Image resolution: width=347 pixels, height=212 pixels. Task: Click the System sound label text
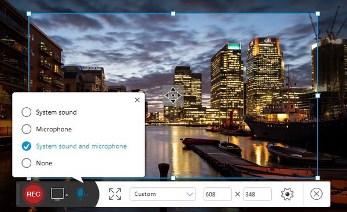(x=56, y=112)
